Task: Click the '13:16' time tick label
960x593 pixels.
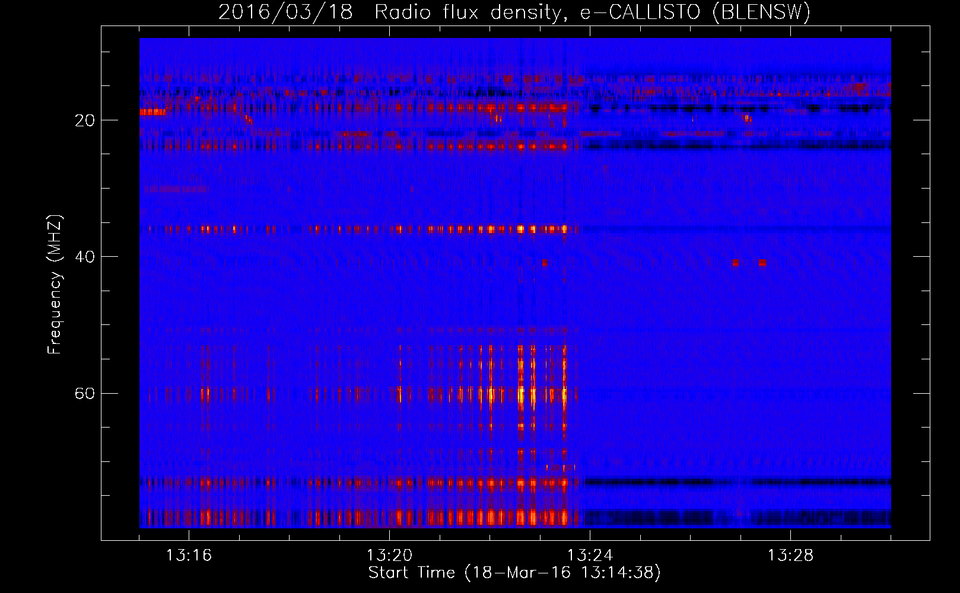Action: tap(189, 556)
